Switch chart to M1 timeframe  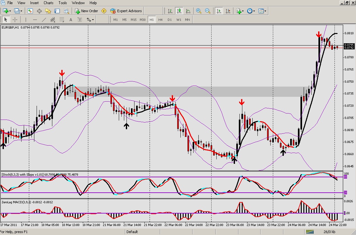tap(116, 20)
